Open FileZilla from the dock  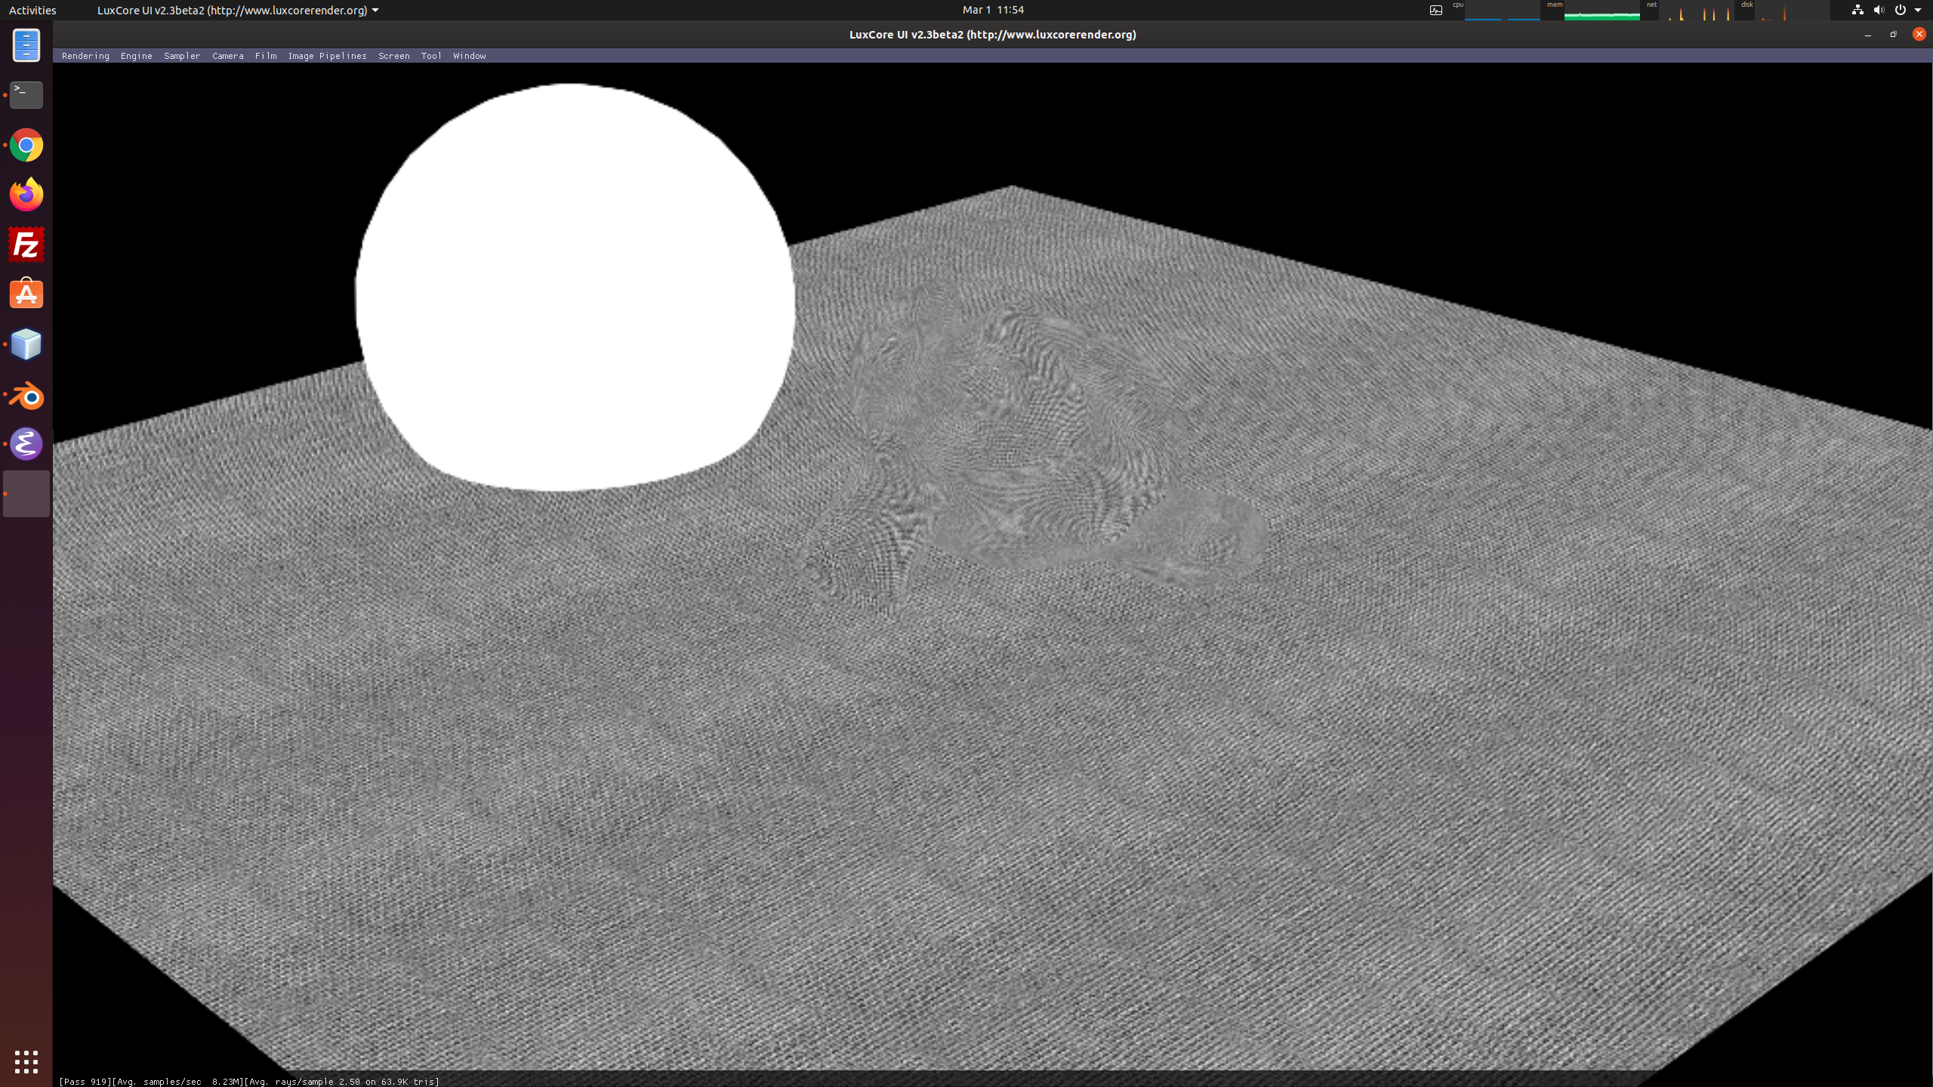(26, 245)
